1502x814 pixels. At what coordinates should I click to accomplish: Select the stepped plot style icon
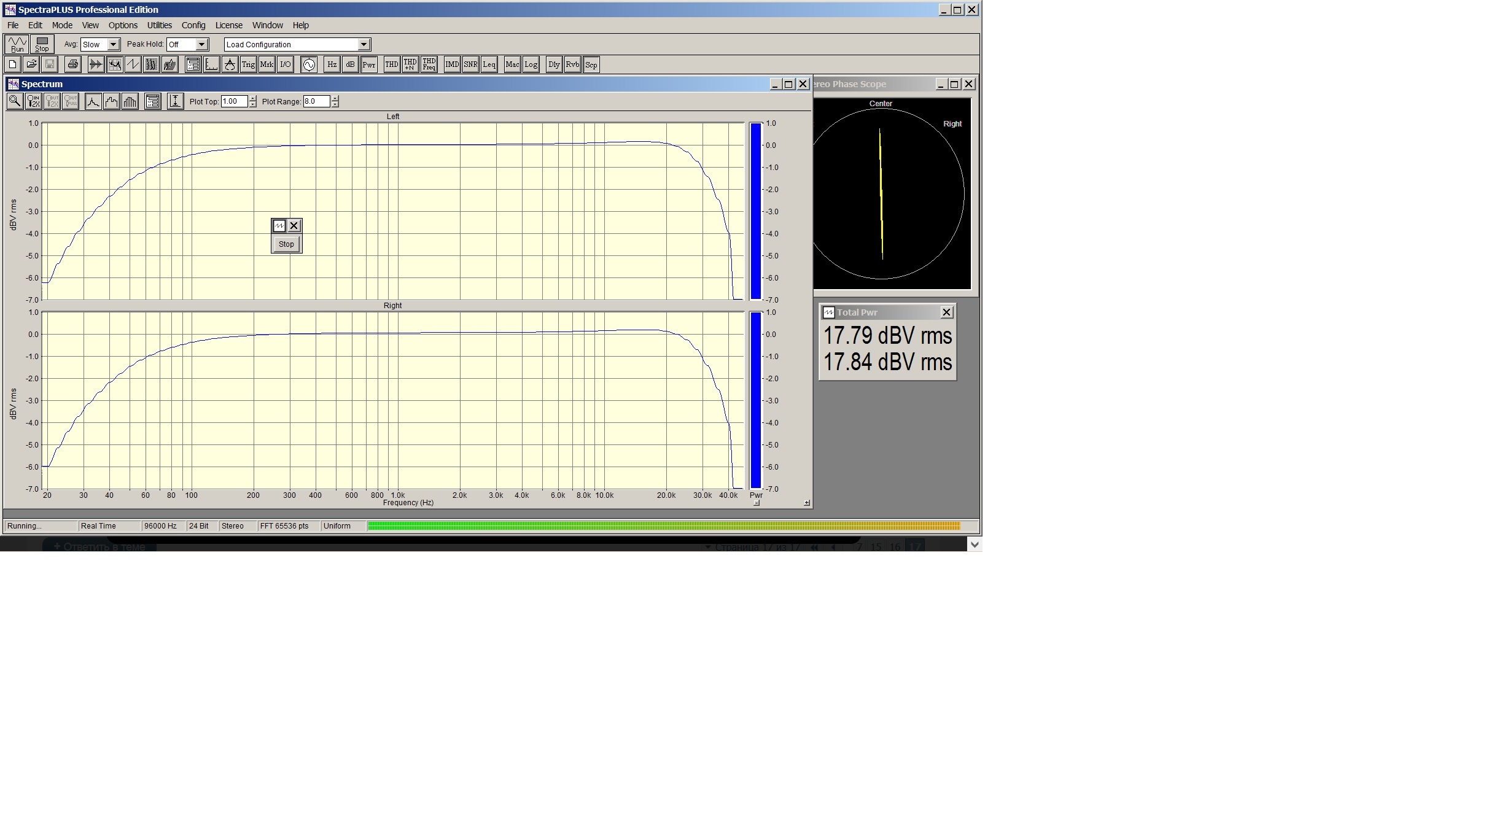112,101
